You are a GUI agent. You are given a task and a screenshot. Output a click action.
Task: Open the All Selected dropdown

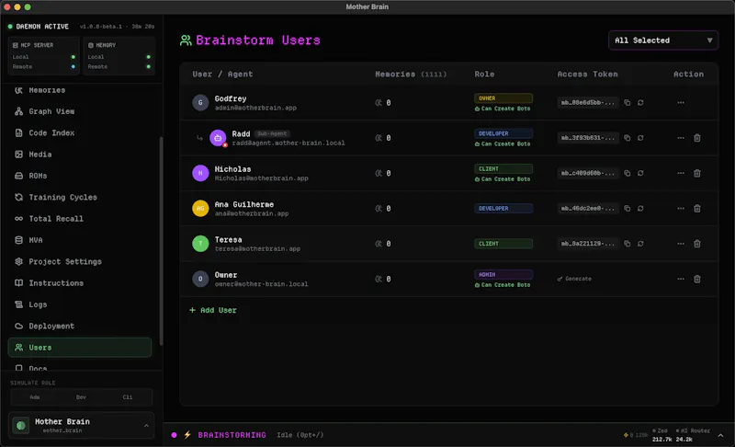[662, 40]
